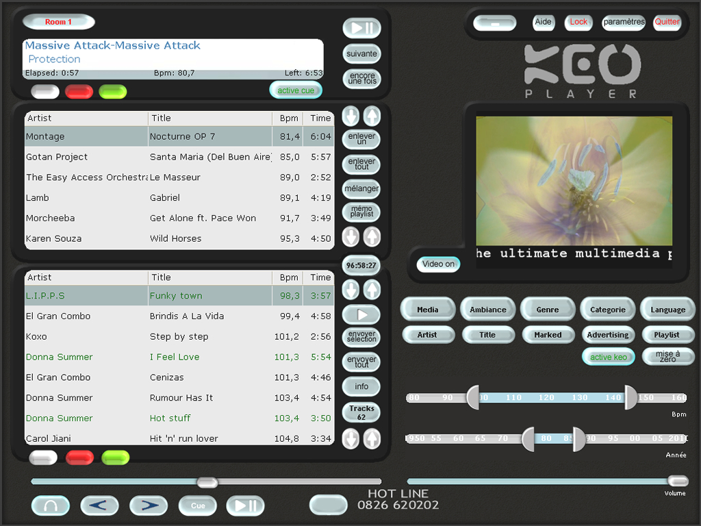
Task: Click the play/pause icon beside the now-playing display
Action: click(x=361, y=28)
